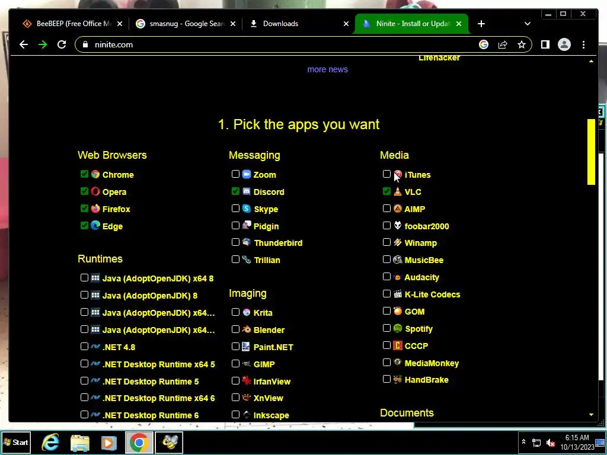Switch to the smasnug Google Search tab
The height and width of the screenshot is (455, 607).
[185, 24]
